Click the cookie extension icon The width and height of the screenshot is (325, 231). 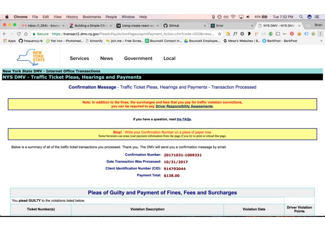pyautogui.click(x=299, y=34)
